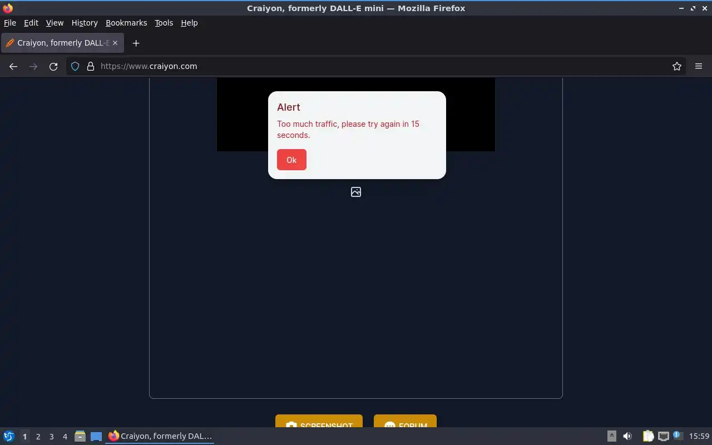Open the Forum button
Image resolution: width=712 pixels, height=445 pixels.
405,422
